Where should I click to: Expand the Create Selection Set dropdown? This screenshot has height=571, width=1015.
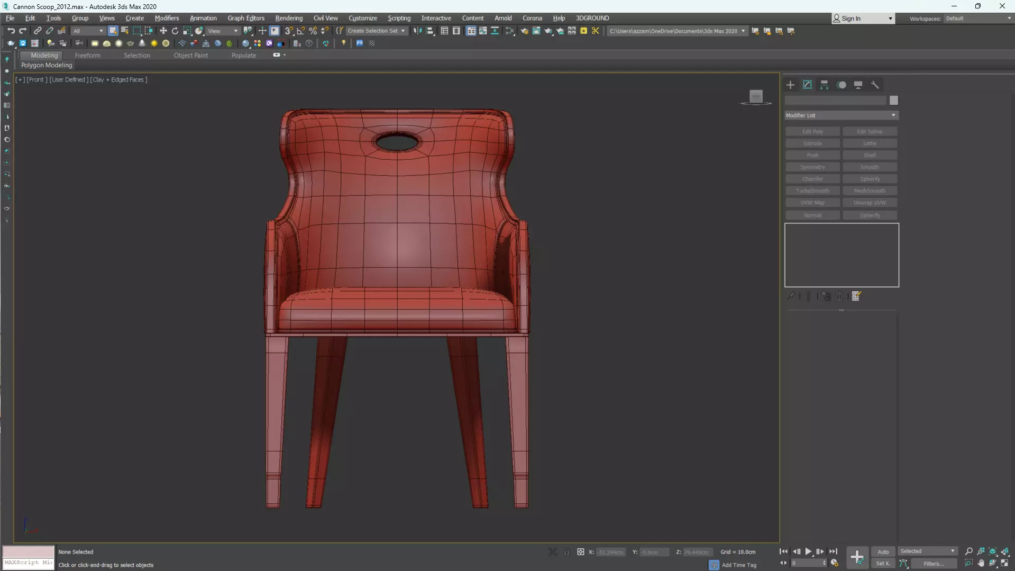point(377,31)
